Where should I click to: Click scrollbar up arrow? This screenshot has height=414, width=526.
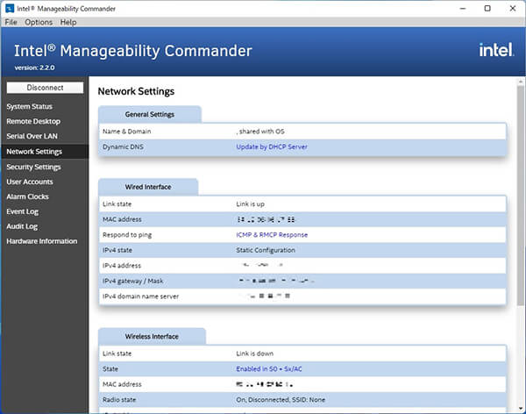521,82
